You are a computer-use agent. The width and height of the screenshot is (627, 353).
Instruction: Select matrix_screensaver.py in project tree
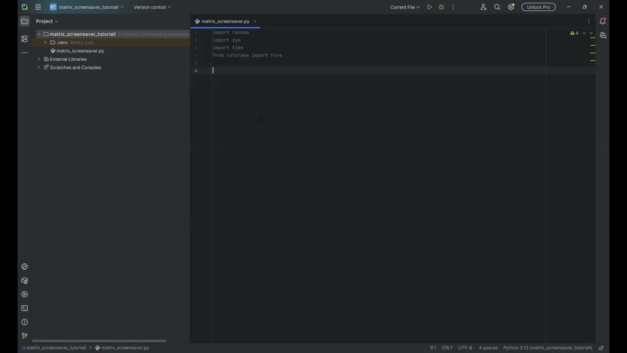point(80,50)
